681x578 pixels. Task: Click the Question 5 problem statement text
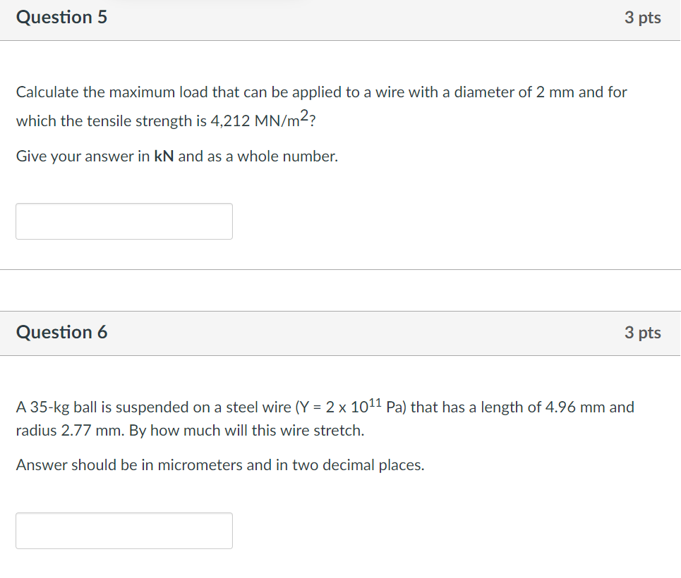click(x=318, y=106)
